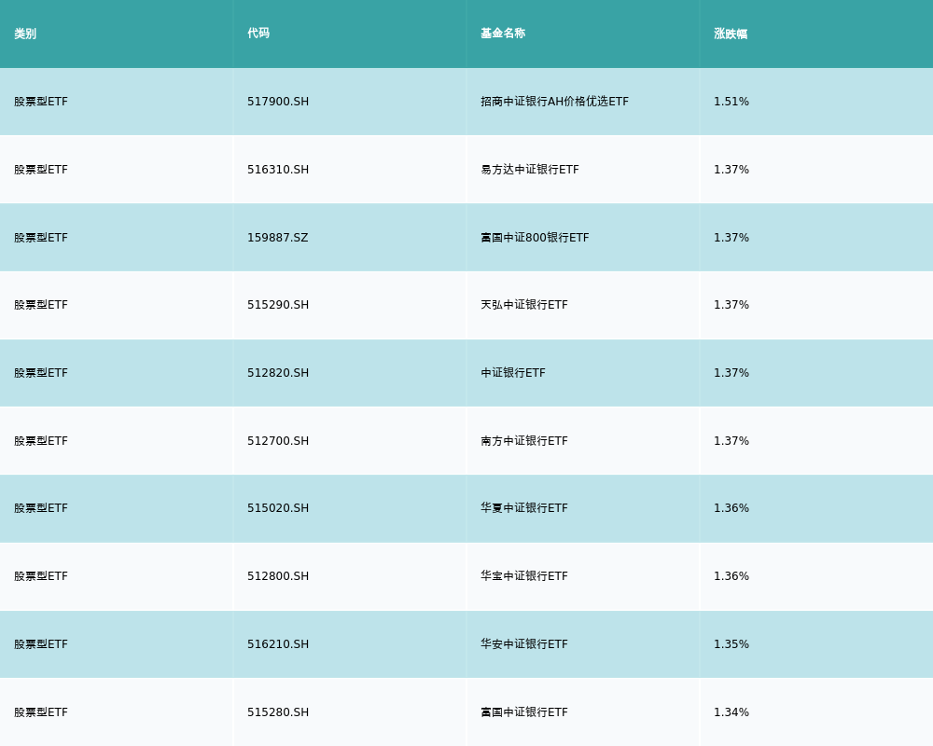The width and height of the screenshot is (933, 746).
Task: Click 股票型ETF in the 515020.SH row
Action: (41, 508)
